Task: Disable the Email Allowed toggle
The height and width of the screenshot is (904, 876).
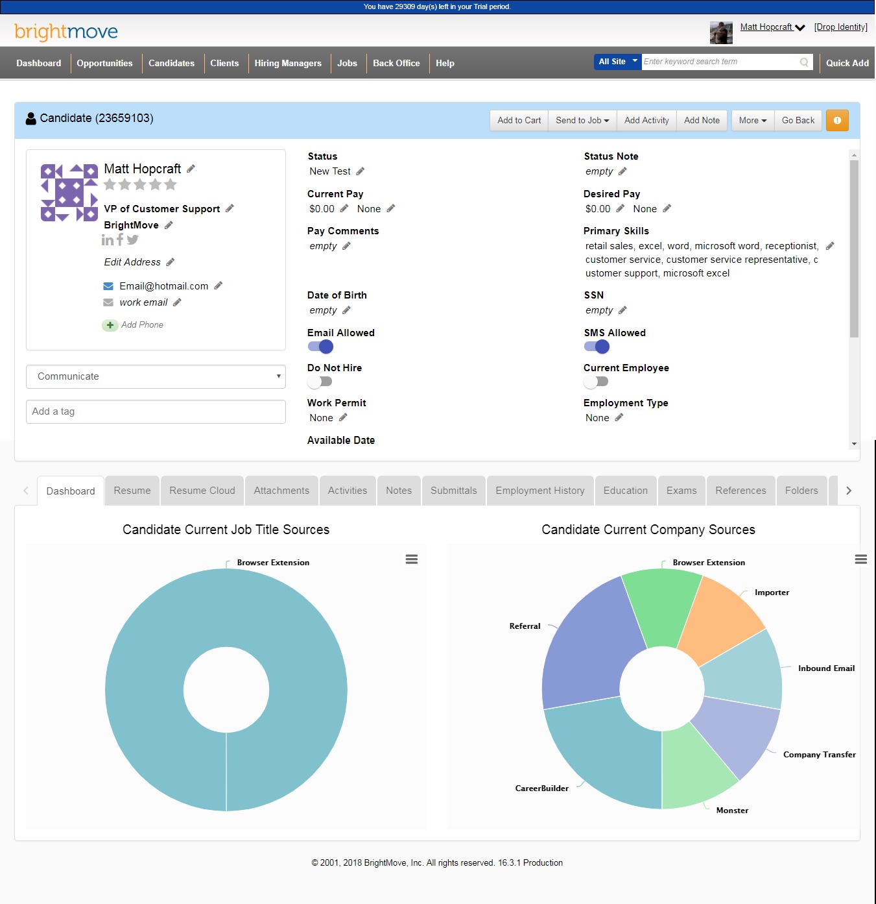Action: click(x=320, y=347)
